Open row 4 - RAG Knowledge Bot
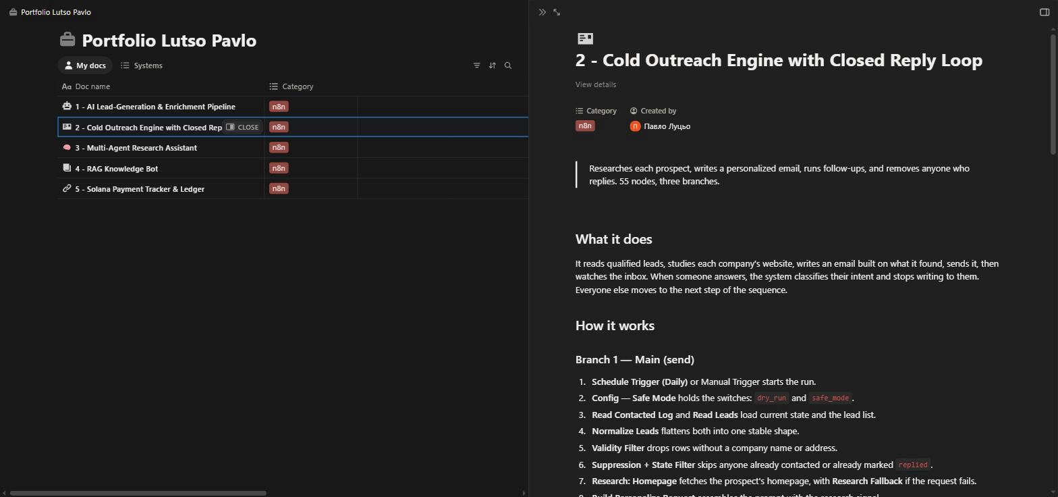1058x497 pixels. (x=117, y=169)
